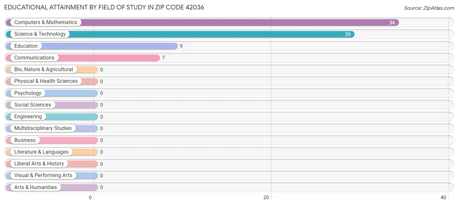Click the Education category label

(x=26, y=46)
